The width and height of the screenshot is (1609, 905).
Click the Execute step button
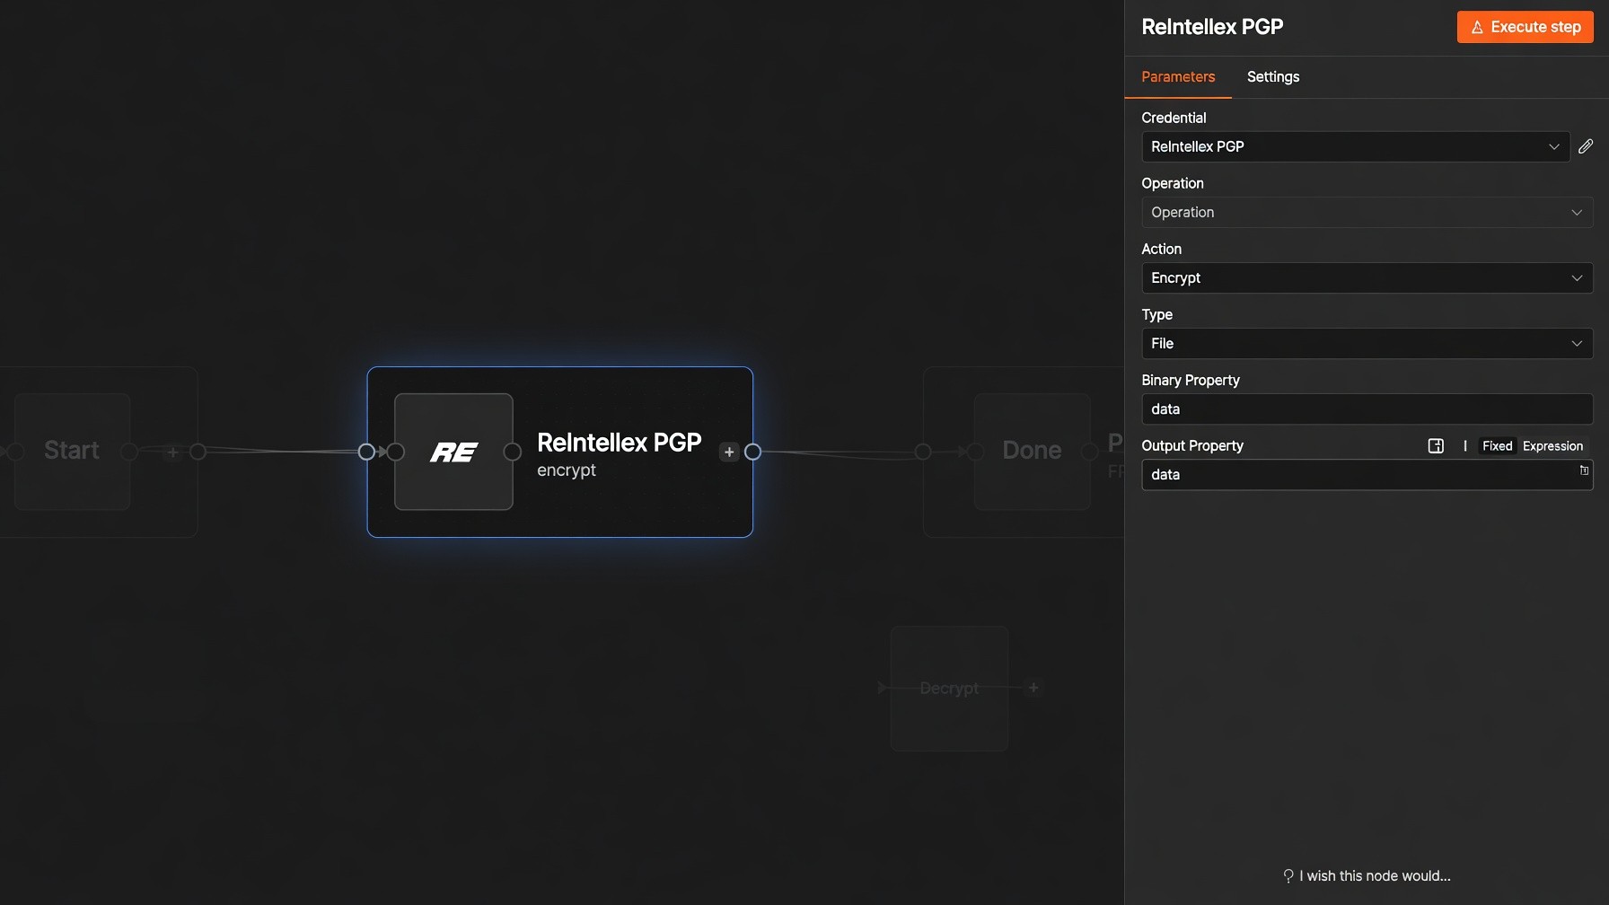pyautogui.click(x=1525, y=27)
